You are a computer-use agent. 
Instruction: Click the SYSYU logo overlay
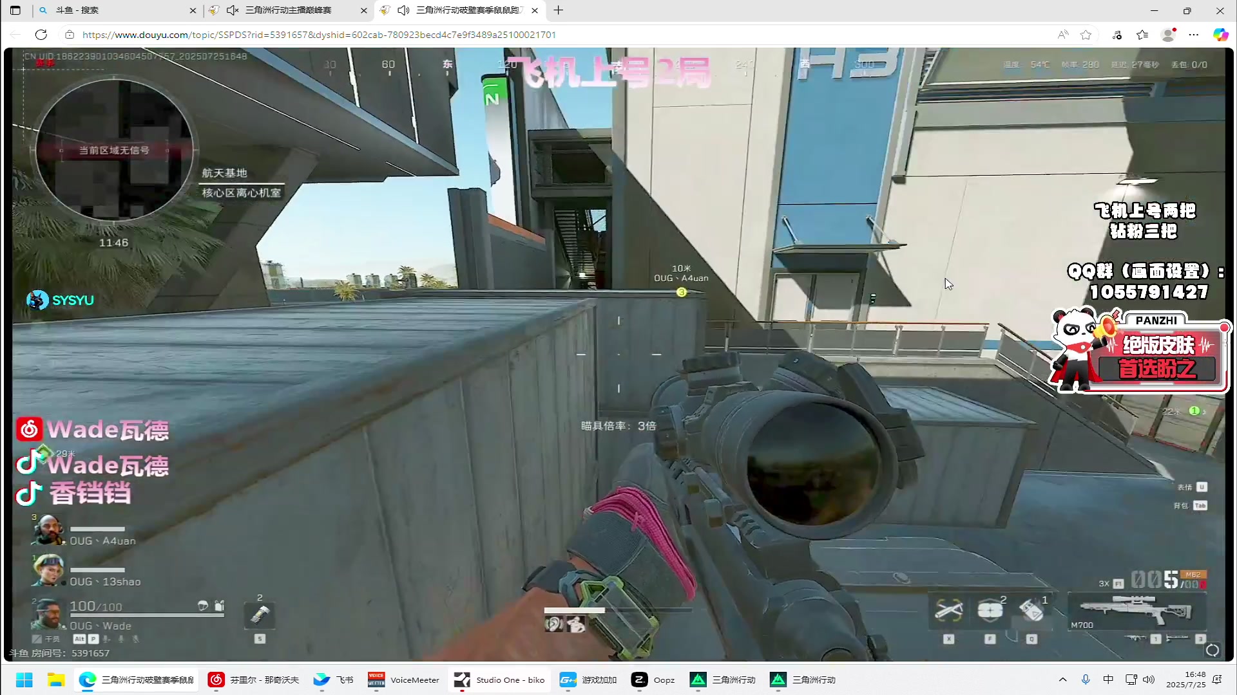click(60, 300)
